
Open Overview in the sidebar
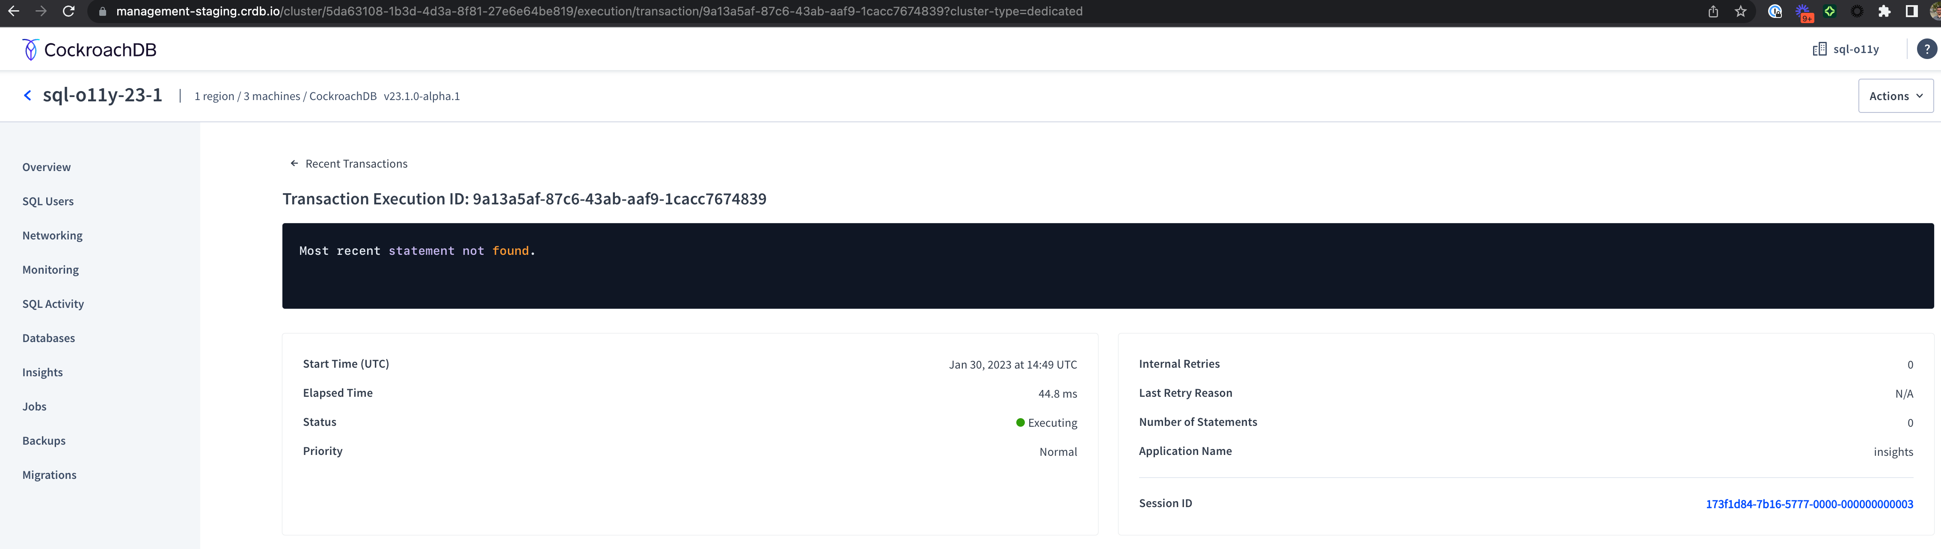click(47, 167)
